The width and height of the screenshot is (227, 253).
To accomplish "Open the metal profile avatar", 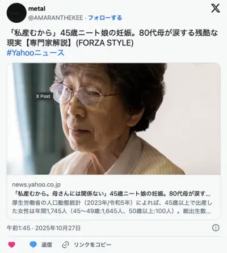I will (16, 13).
